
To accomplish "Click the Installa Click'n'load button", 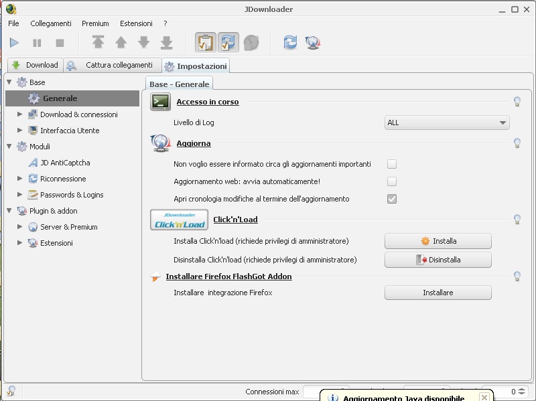I will coord(438,241).
